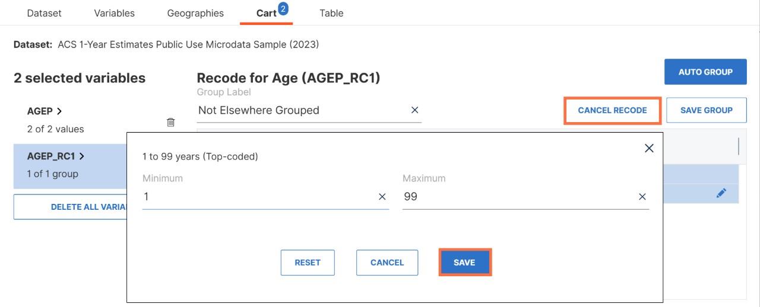
Task: Edit group using the pencil icon
Action: click(721, 193)
